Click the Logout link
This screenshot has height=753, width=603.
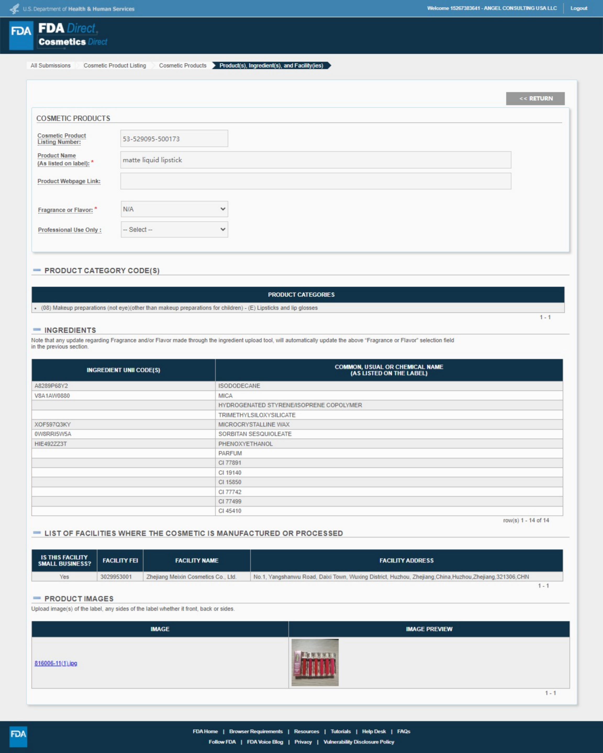coord(579,8)
